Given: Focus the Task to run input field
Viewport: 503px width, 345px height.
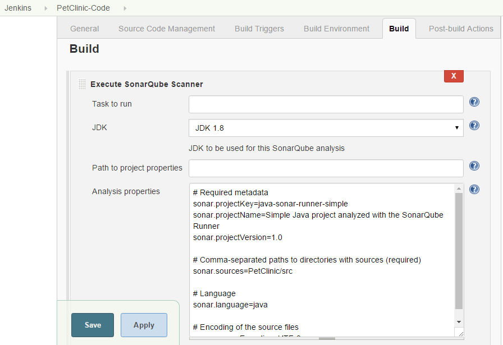Looking at the screenshot, I should (326, 104).
